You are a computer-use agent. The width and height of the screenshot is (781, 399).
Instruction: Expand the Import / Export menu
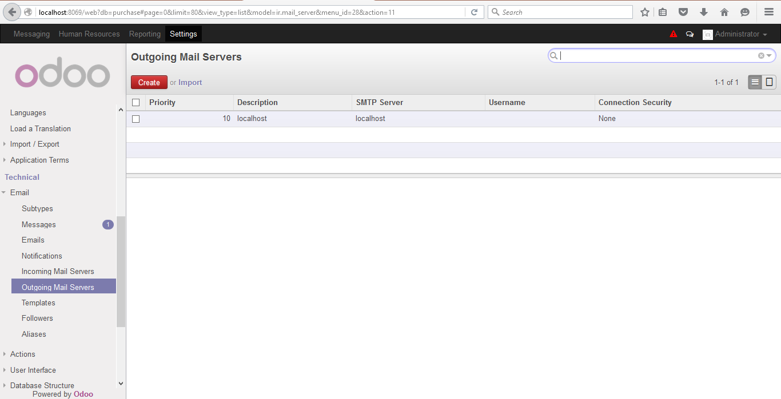(34, 144)
